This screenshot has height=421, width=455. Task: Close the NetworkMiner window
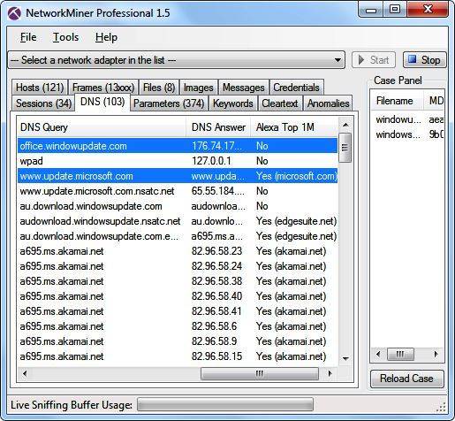428,10
